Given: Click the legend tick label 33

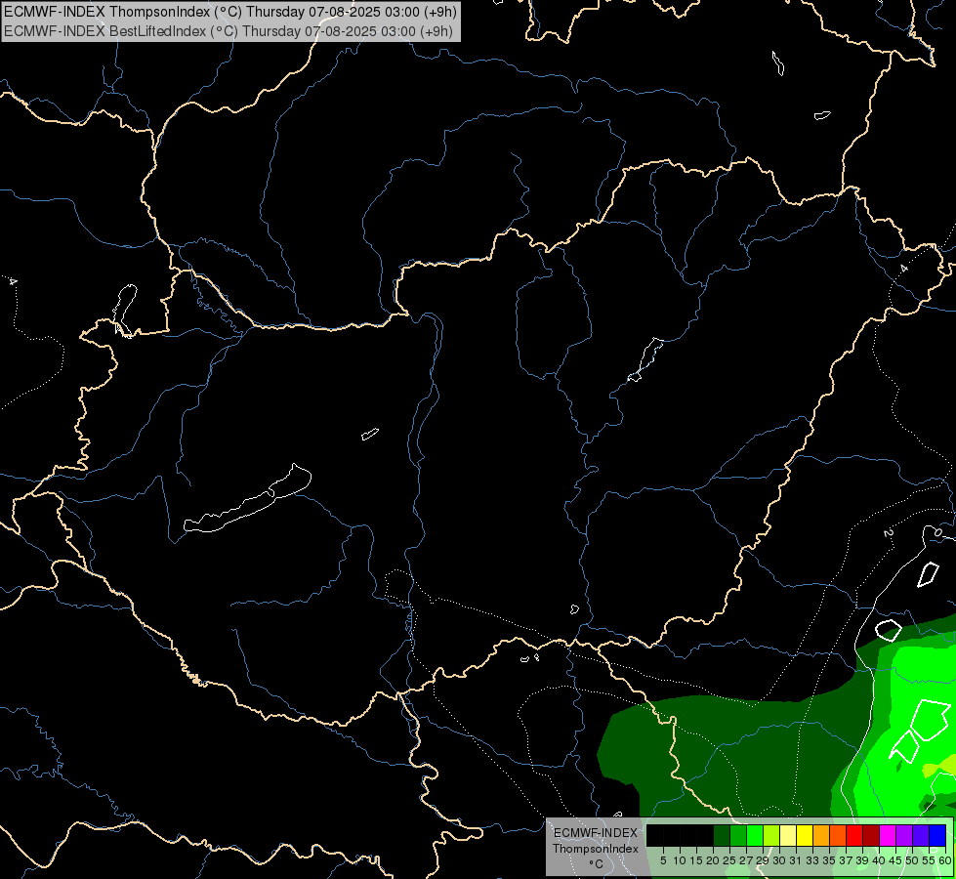Looking at the screenshot, I should [x=813, y=860].
